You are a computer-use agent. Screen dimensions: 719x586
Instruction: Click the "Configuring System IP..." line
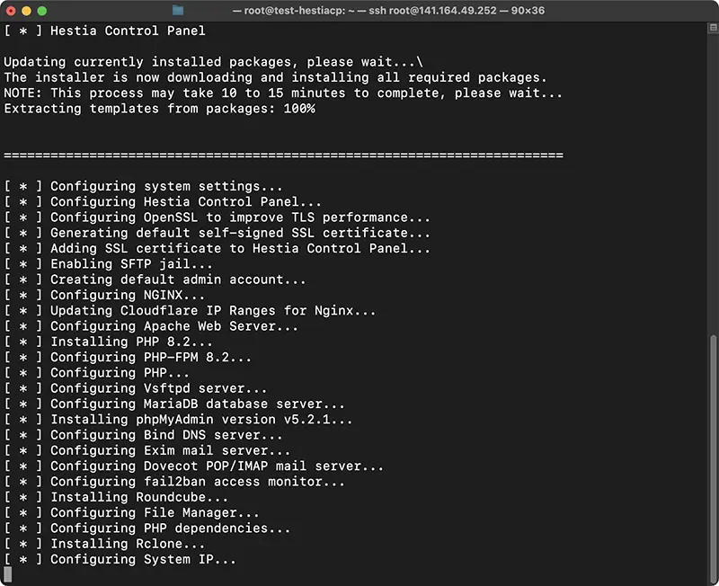click(120, 559)
